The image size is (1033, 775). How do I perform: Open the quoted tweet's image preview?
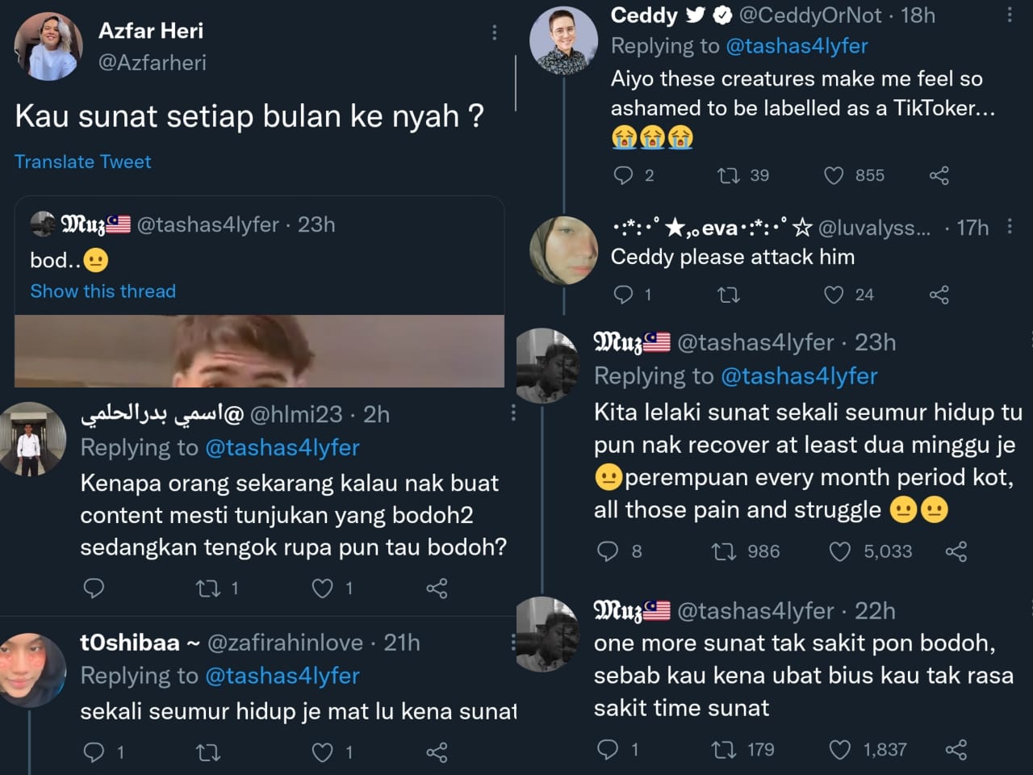259,351
